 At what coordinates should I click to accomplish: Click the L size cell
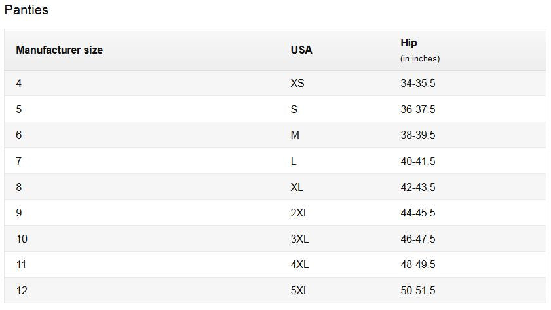point(294,162)
